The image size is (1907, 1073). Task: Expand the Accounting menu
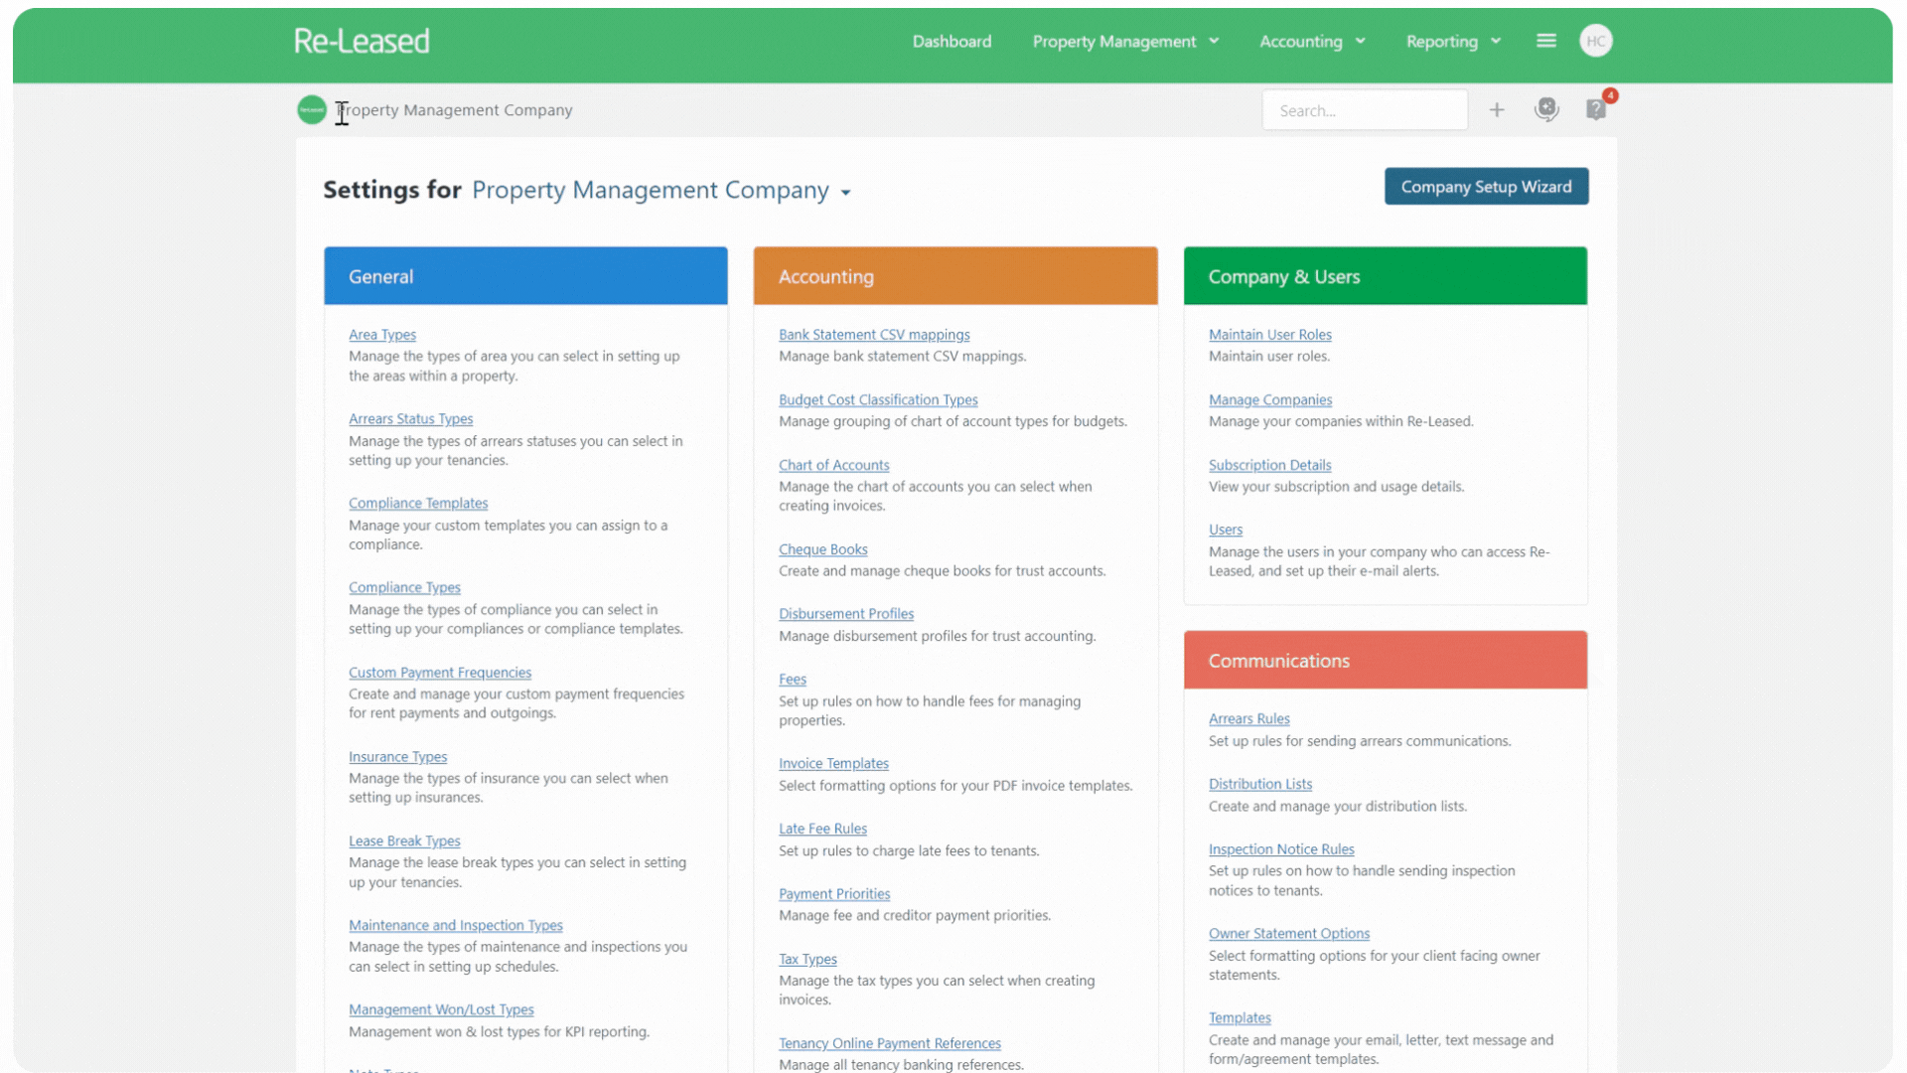tap(1312, 41)
